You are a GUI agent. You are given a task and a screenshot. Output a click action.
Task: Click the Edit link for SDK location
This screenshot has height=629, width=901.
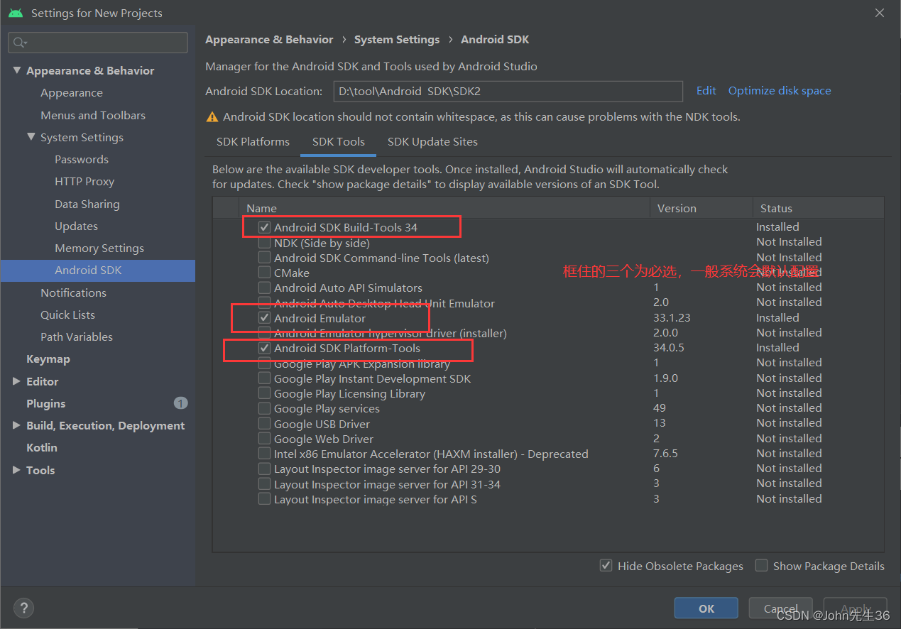pyautogui.click(x=706, y=90)
